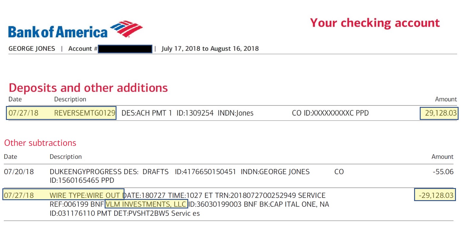Select the 'Your checking account' heading
This screenshot has height=228, width=466.
tap(375, 23)
